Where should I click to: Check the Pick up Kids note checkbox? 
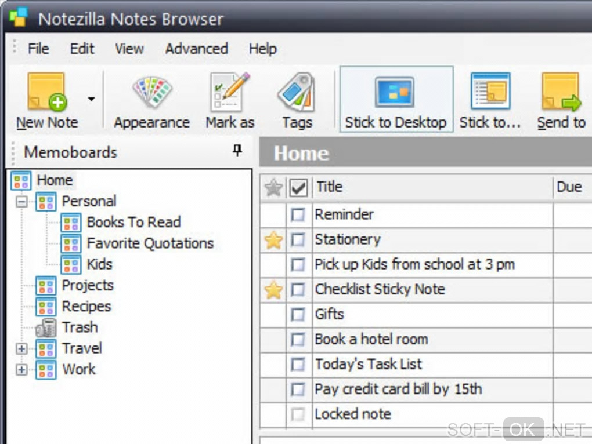(x=298, y=264)
